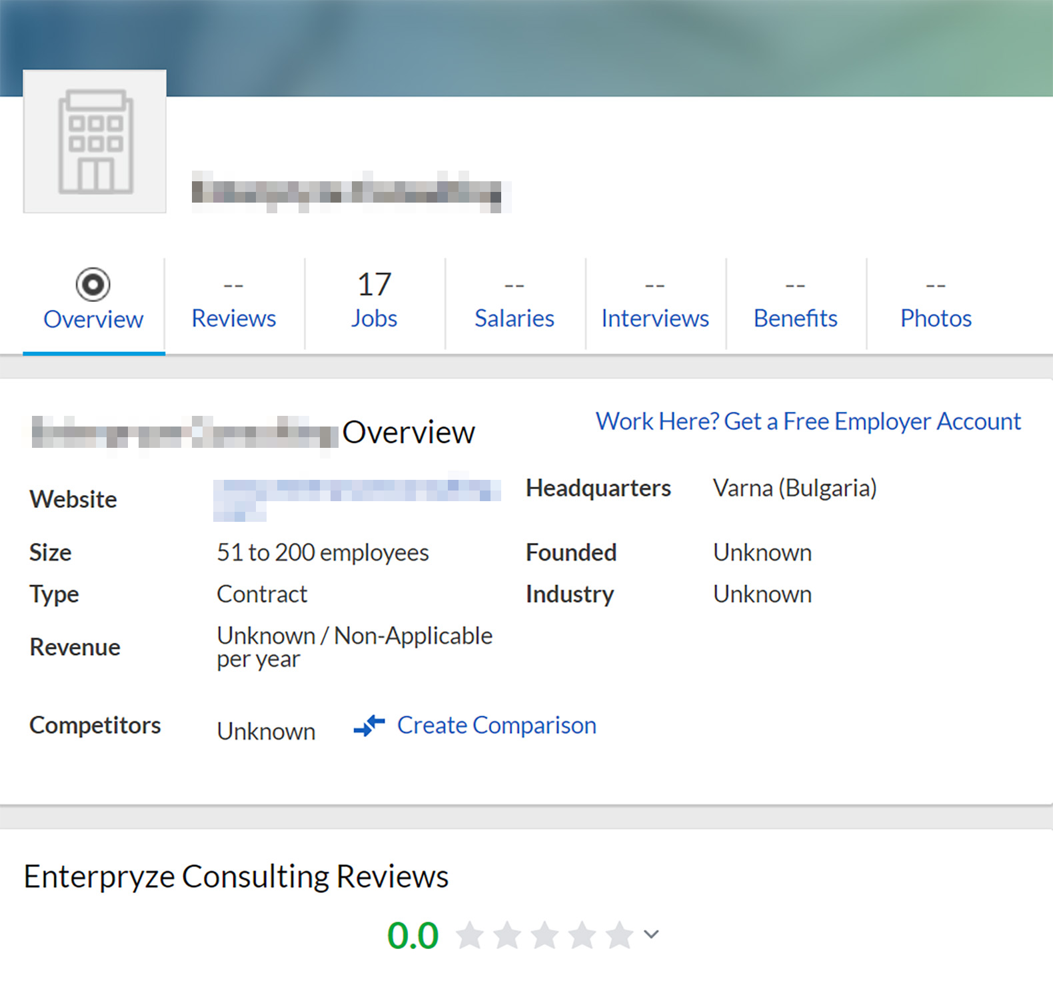Click the Industry Unknown value

point(762,594)
